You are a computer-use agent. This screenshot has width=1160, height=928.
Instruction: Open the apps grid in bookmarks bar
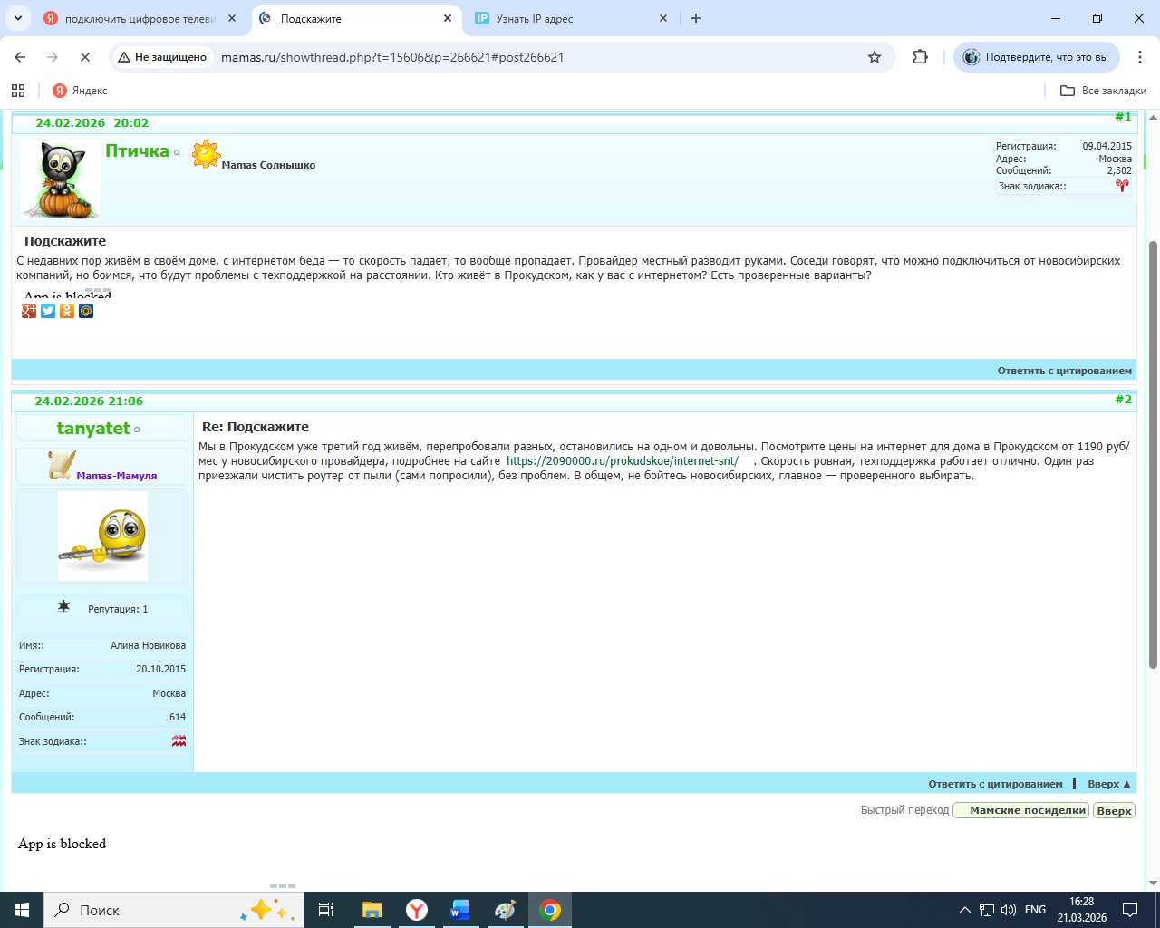[x=18, y=91]
